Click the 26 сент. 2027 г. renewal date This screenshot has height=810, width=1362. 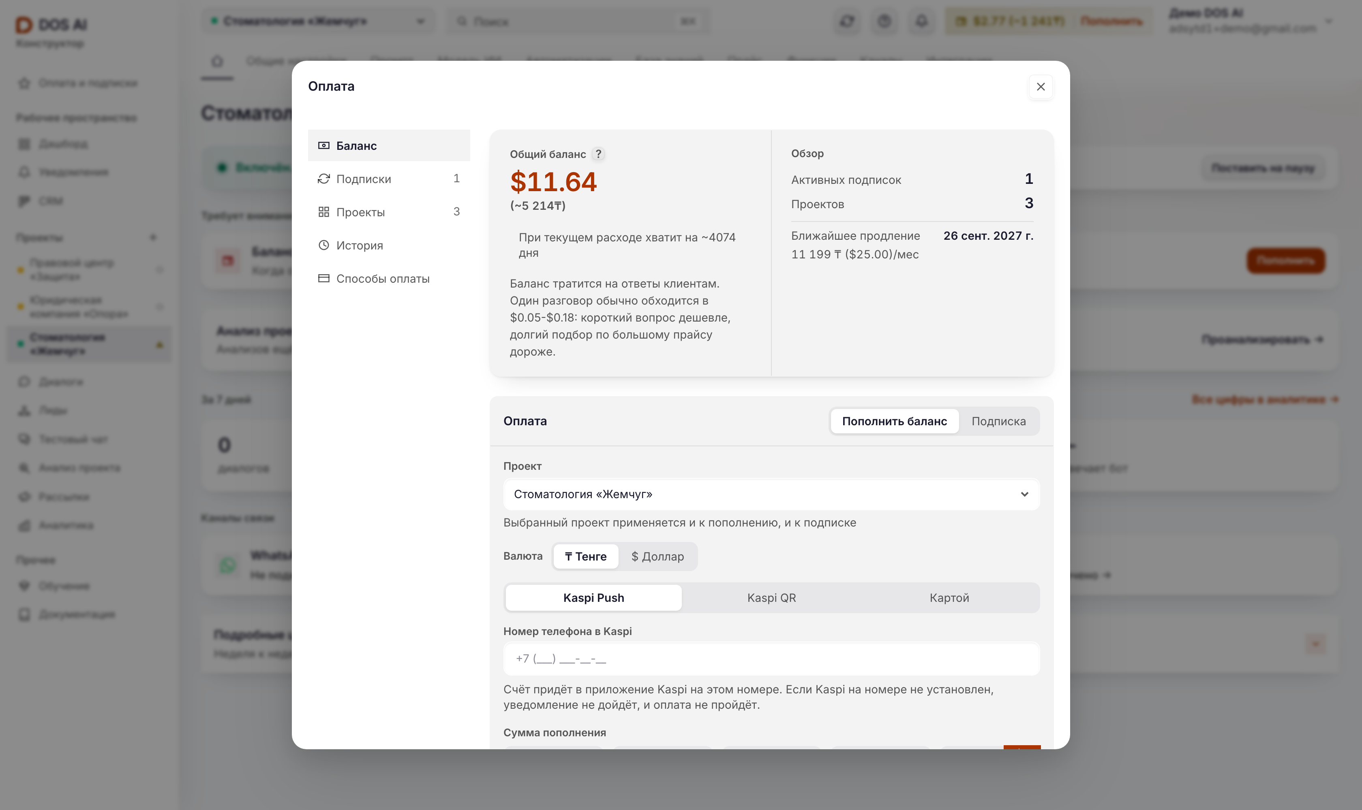[x=988, y=236]
